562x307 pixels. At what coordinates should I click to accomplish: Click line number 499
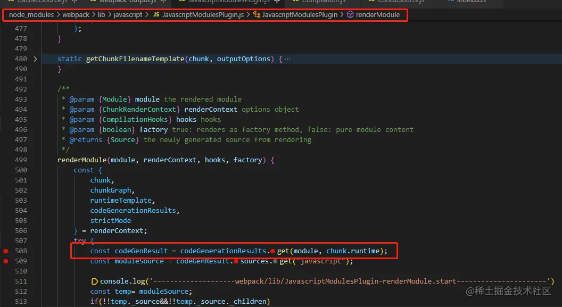click(21, 160)
